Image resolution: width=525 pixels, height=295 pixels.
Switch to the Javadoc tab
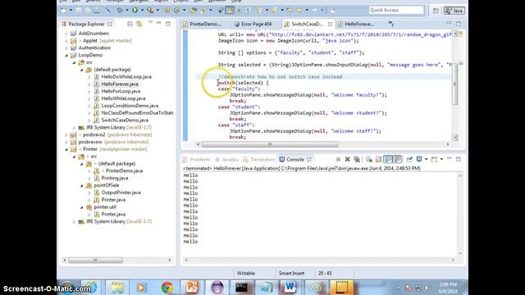click(x=227, y=160)
